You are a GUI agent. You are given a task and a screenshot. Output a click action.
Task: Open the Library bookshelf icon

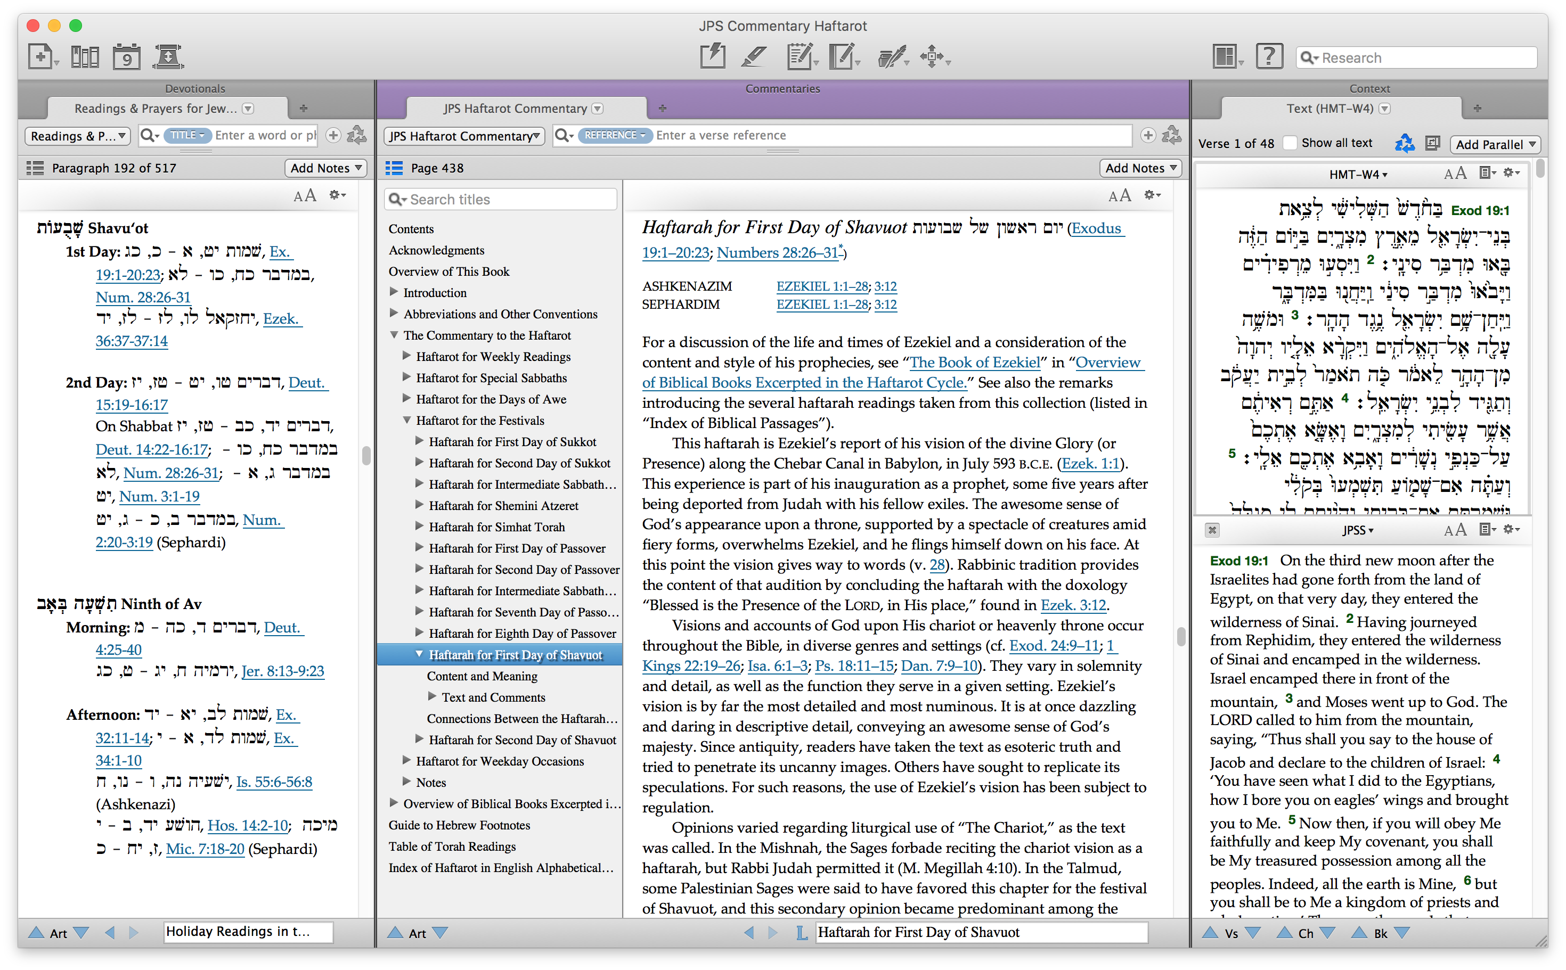click(x=85, y=56)
